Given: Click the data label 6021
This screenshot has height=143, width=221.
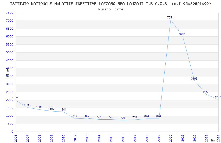Looking at the screenshot, I should [182, 34].
